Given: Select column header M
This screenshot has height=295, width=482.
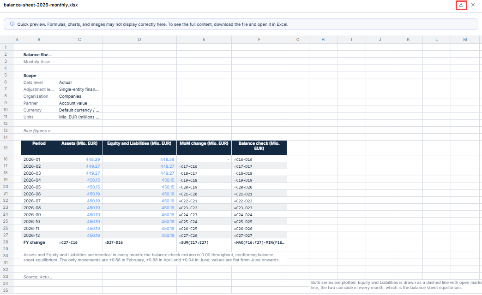Looking at the screenshot, I should click(465, 40).
